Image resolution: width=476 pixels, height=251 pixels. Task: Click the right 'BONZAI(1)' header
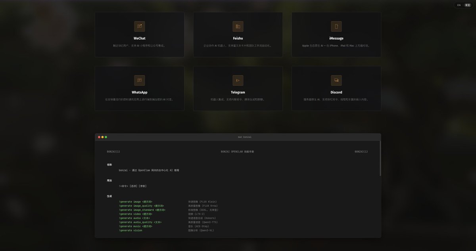click(x=361, y=151)
